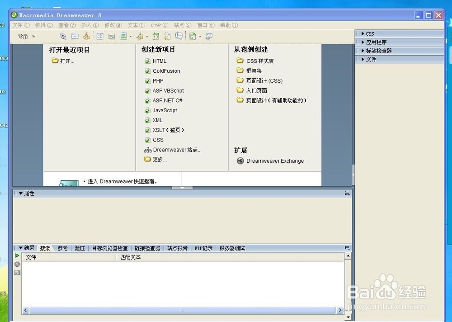452x322 pixels.
Task: Open the Media icon dropdown arrow
Action: [147, 37]
